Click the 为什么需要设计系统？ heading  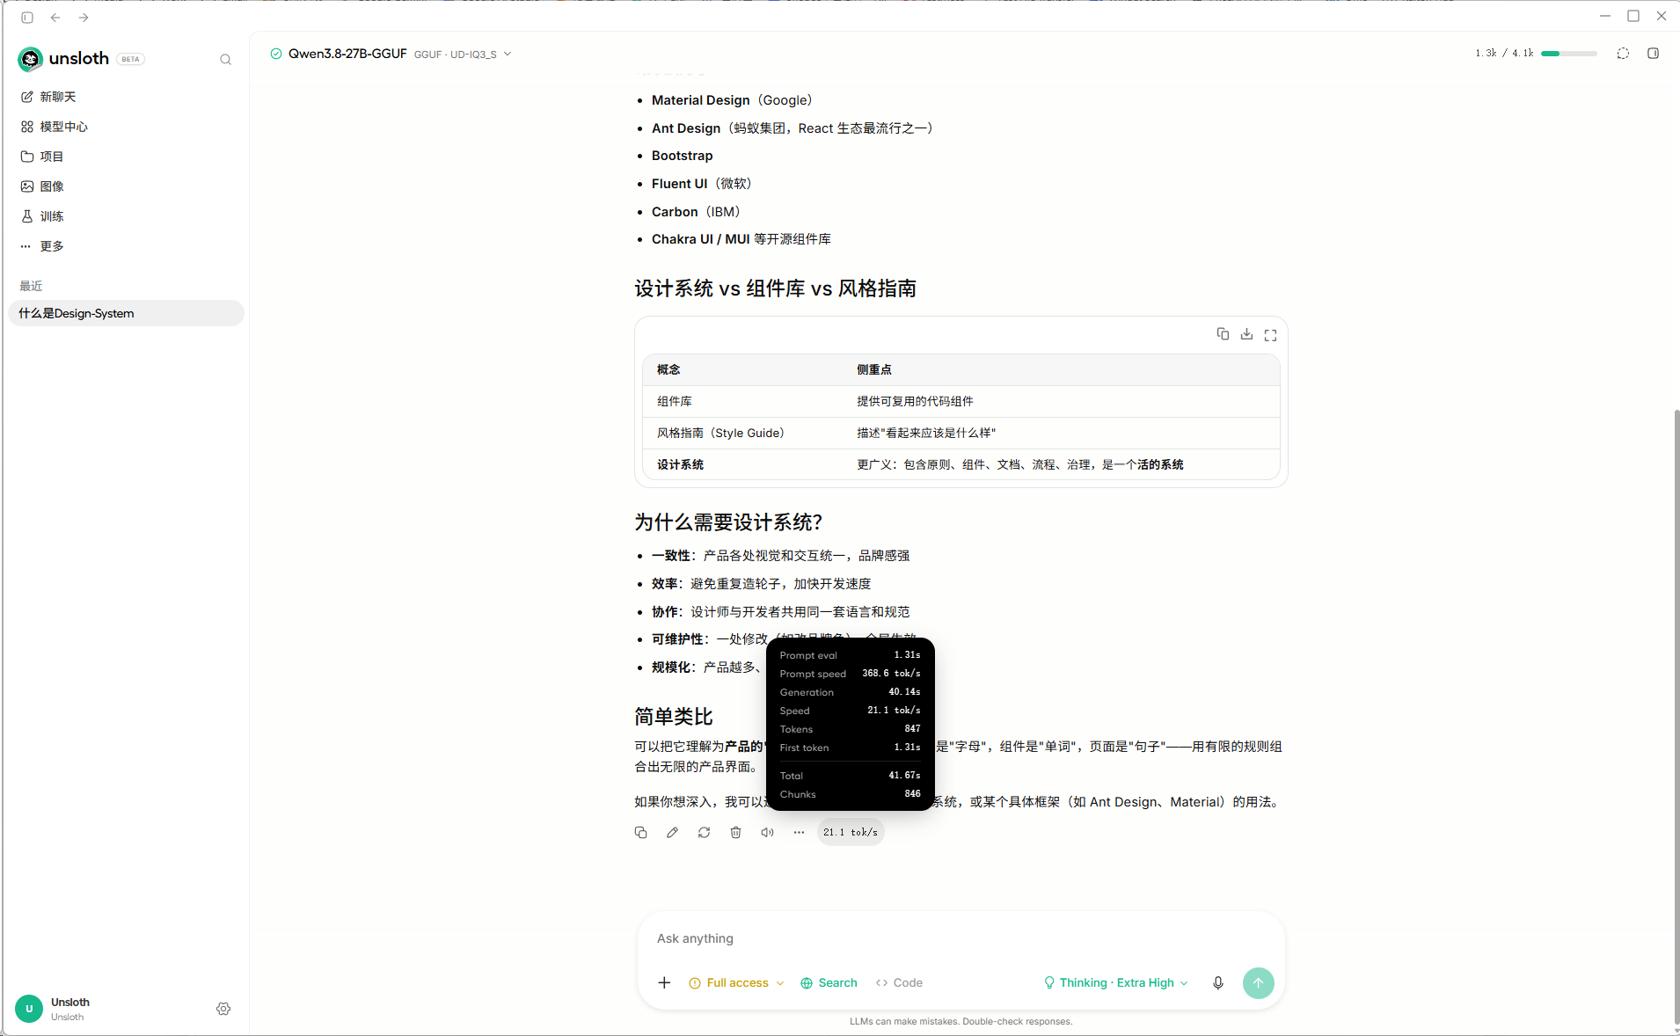click(x=728, y=522)
